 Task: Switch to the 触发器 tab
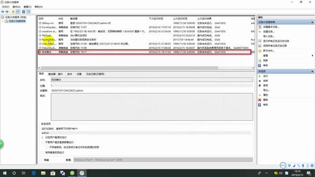tap(52, 74)
